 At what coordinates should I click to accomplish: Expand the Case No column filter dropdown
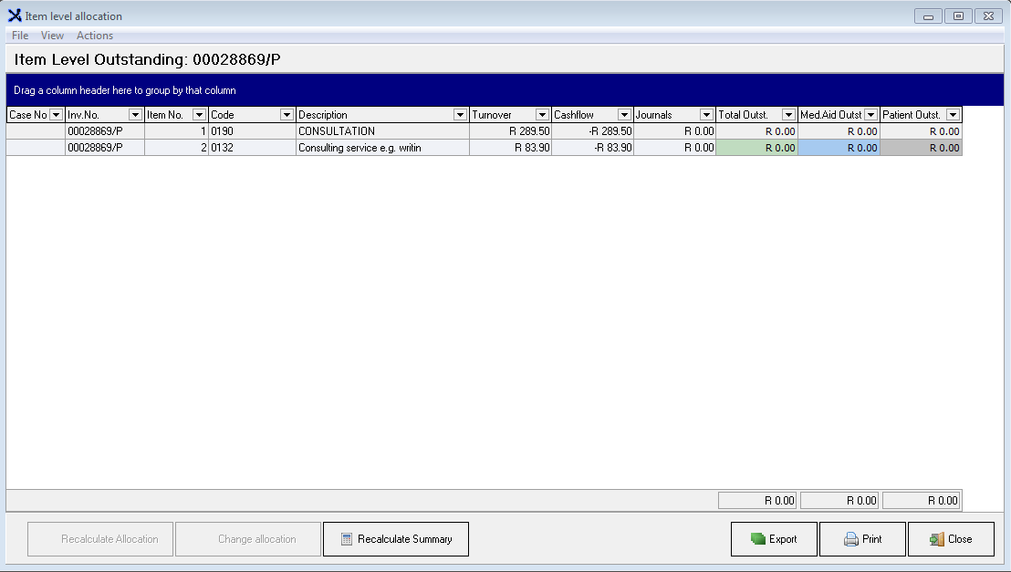point(56,115)
